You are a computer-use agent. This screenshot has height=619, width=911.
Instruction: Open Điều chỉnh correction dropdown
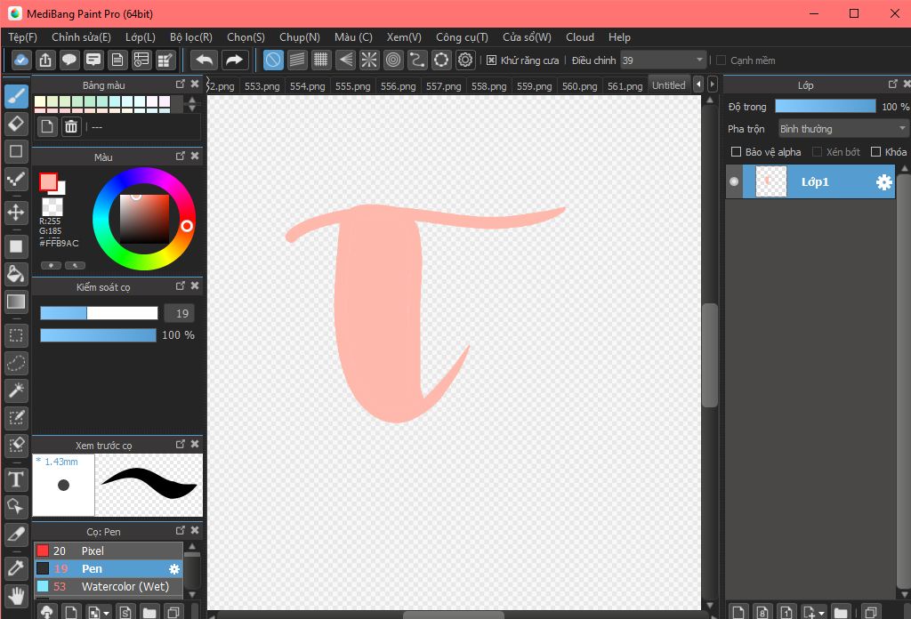[x=664, y=60]
